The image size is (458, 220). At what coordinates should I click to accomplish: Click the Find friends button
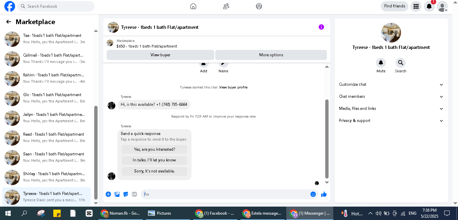[395, 6]
